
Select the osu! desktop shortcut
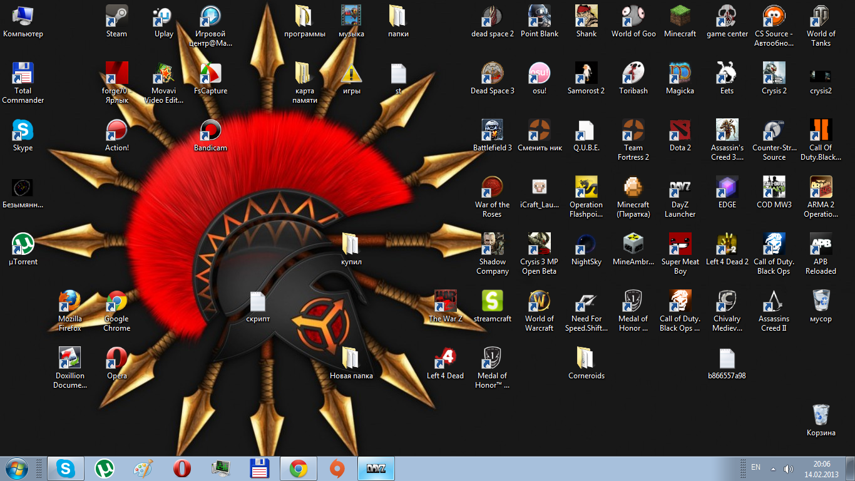(x=540, y=79)
